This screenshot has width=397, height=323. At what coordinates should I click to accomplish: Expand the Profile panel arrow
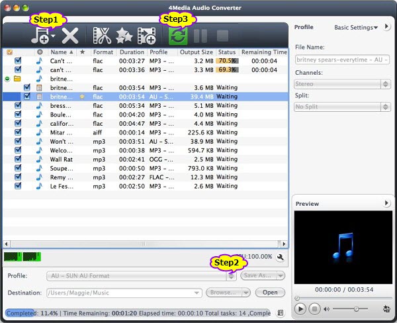[x=386, y=26]
